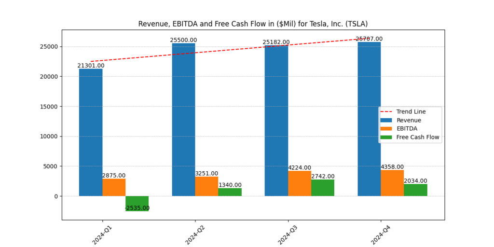Click the chart title mentioning Tesla, Inc.
494x247 pixels.
(x=253, y=24)
